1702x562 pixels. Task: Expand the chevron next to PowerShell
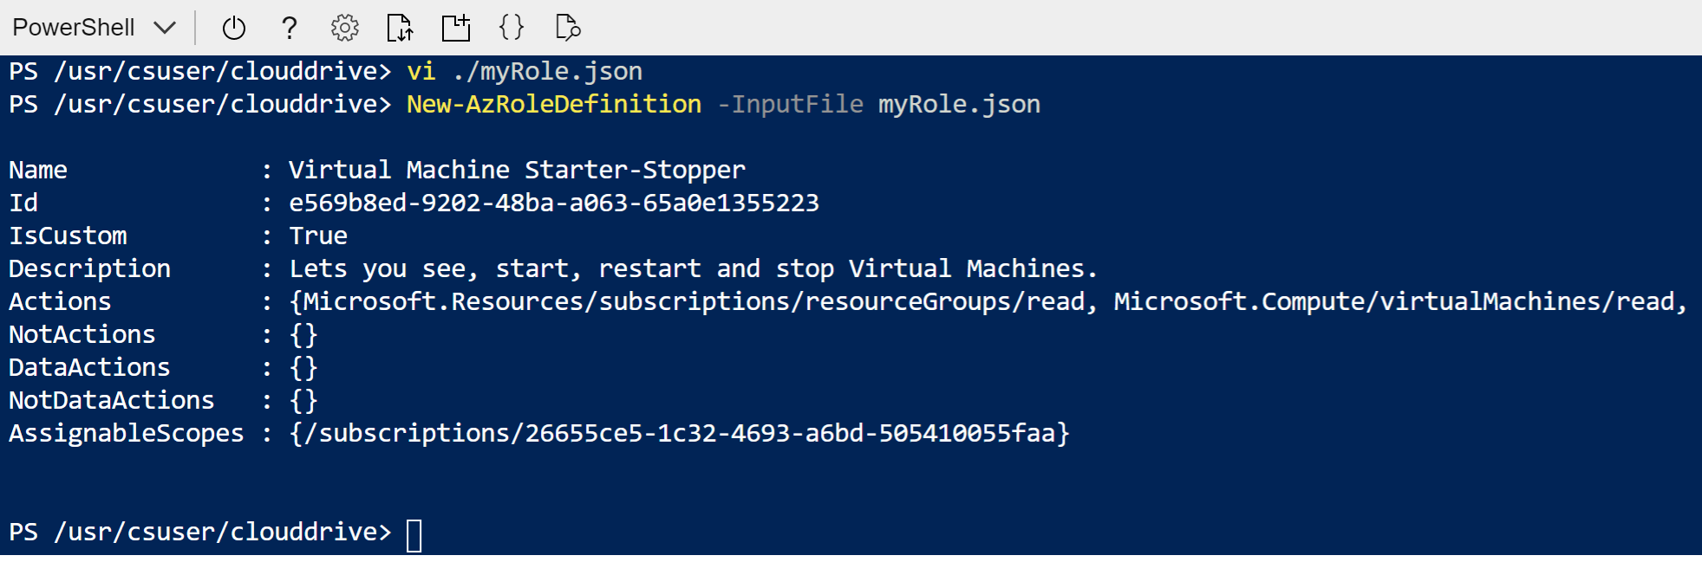(x=165, y=28)
